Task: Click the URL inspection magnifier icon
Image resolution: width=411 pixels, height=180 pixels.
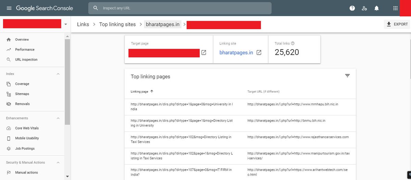Action: point(9,59)
